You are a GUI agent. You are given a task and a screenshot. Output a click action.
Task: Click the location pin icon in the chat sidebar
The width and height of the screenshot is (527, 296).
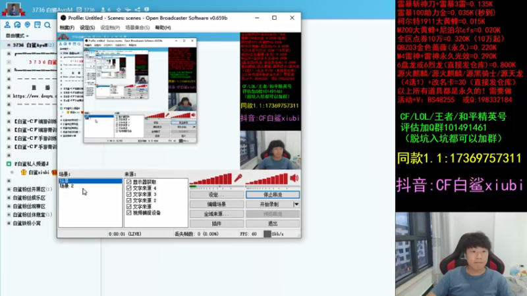pyautogui.click(x=27, y=25)
